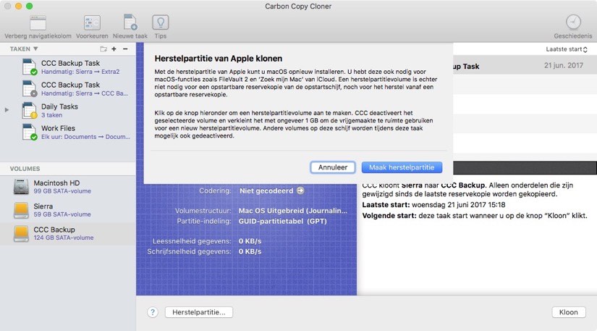Open the TAKEN sort dropdown
Screen dimensions: 597x331
[24, 49]
